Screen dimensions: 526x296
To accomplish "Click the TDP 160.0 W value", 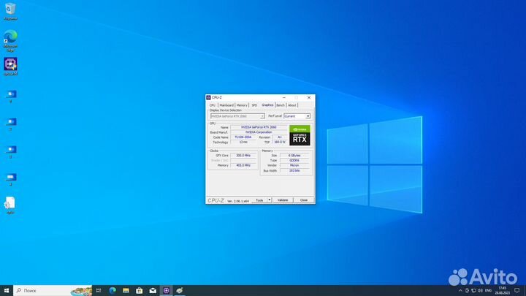I will tap(279, 143).
